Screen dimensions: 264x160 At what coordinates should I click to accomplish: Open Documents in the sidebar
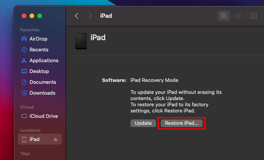[x=38, y=82]
